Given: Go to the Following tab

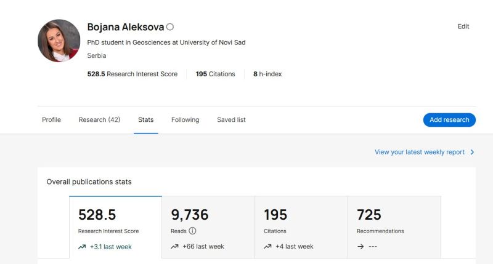Looking at the screenshot, I should (185, 120).
